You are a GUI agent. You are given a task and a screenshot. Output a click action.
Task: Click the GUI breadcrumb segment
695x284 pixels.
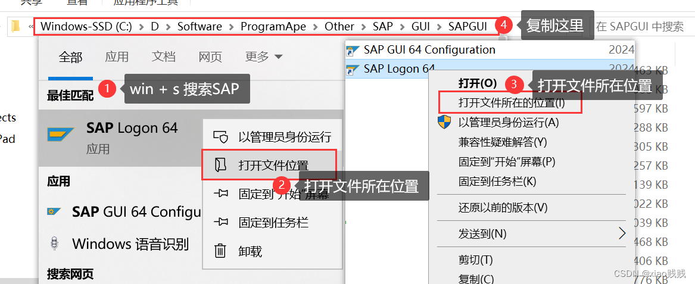[x=420, y=27]
